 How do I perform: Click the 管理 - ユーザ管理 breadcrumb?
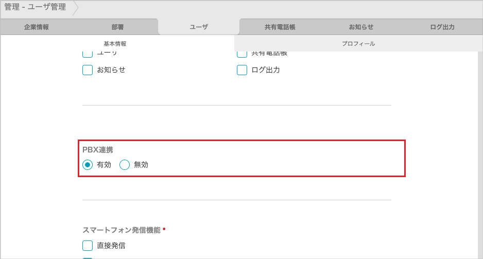pos(35,7)
